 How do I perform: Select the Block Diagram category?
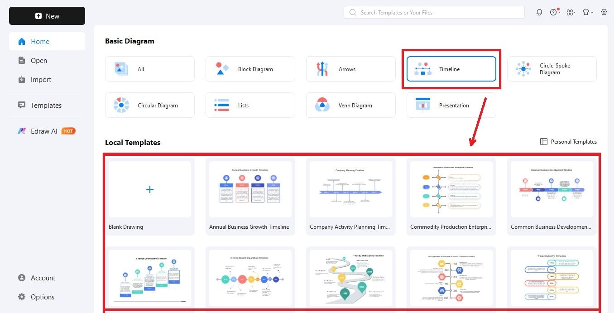(250, 69)
